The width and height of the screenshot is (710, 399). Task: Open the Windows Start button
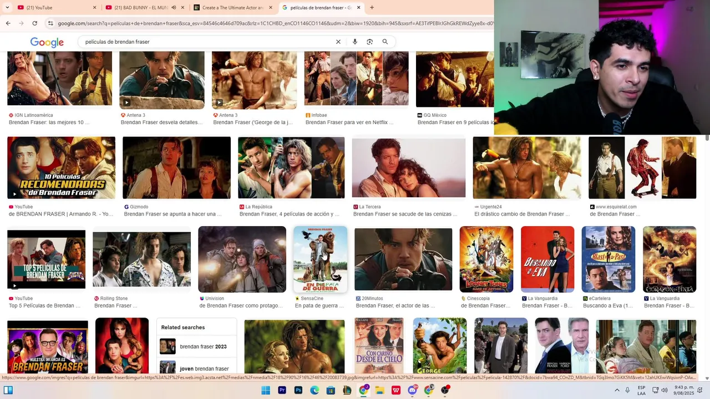pyautogui.click(x=266, y=390)
